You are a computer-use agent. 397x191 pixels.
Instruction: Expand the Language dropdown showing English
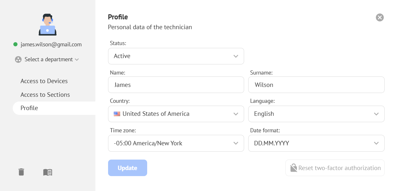(316, 114)
